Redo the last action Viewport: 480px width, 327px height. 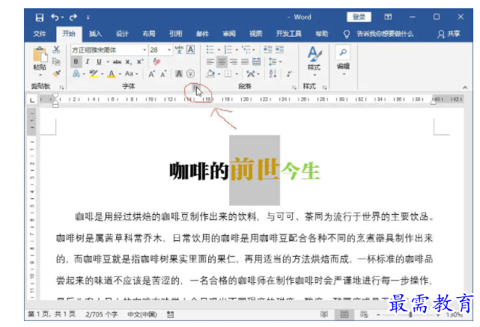coord(73,17)
